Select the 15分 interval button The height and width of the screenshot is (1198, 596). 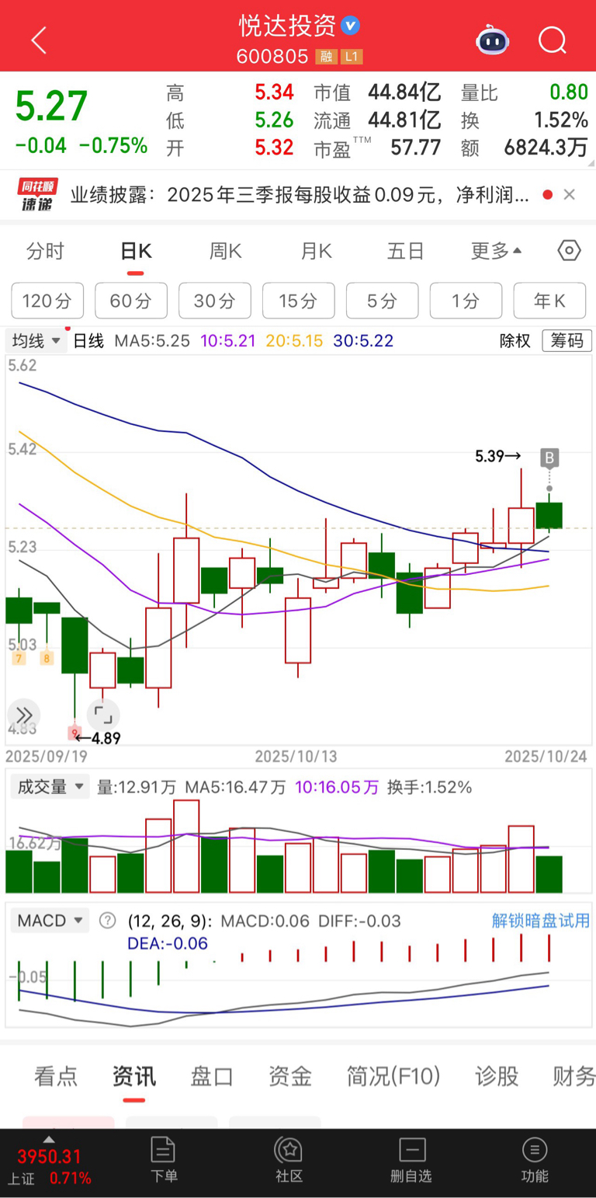(299, 301)
